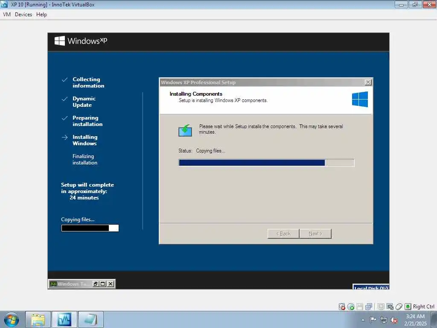Click the arrow beside Installing Windows

[65, 137]
